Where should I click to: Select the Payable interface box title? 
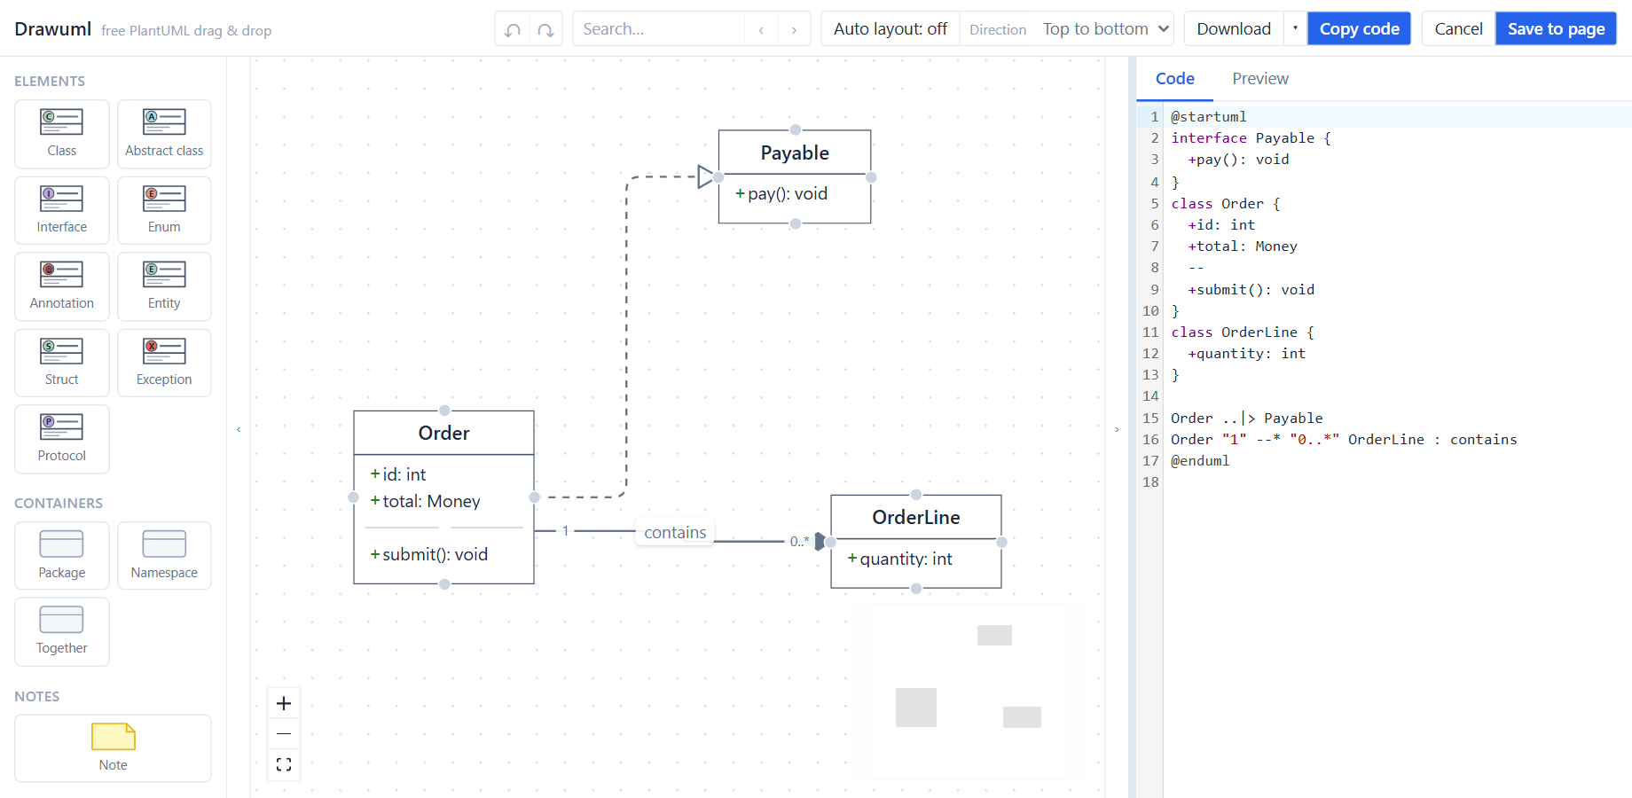click(795, 153)
